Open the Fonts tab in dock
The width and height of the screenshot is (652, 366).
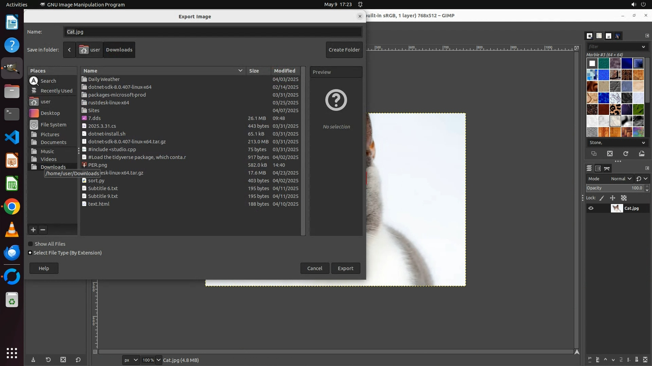click(x=609, y=36)
